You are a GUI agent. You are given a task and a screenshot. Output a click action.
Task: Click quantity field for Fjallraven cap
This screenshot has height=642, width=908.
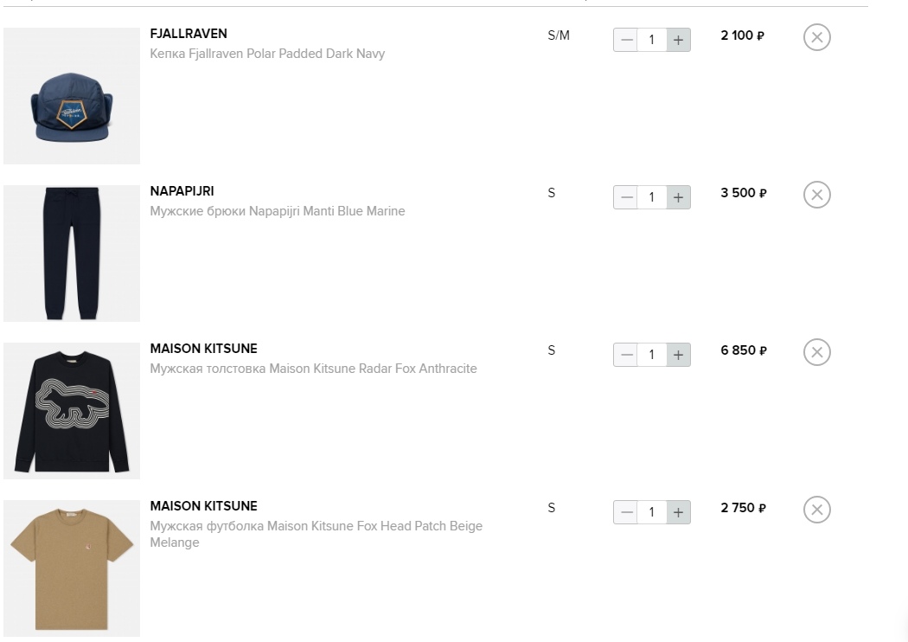tap(652, 40)
